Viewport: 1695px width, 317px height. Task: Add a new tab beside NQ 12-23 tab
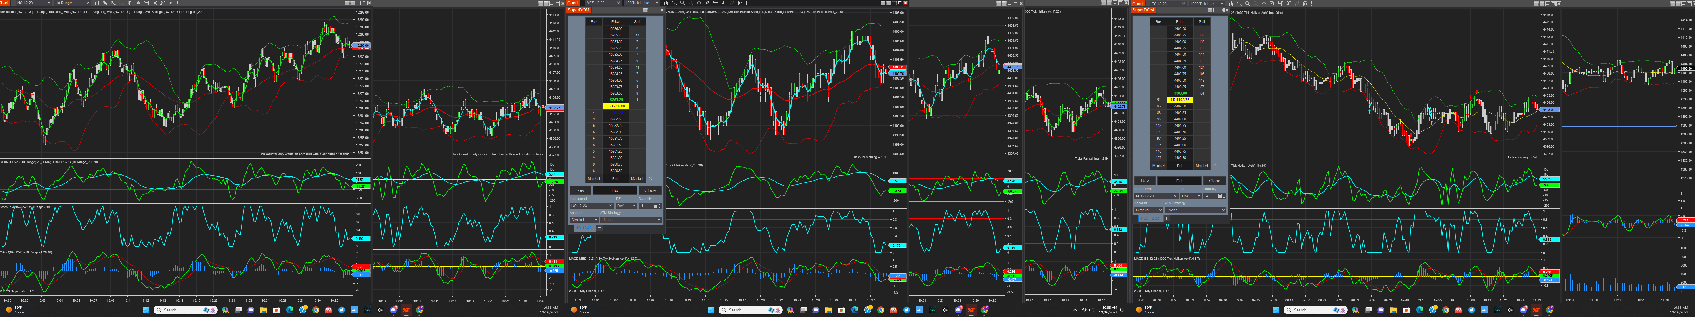coord(599,228)
